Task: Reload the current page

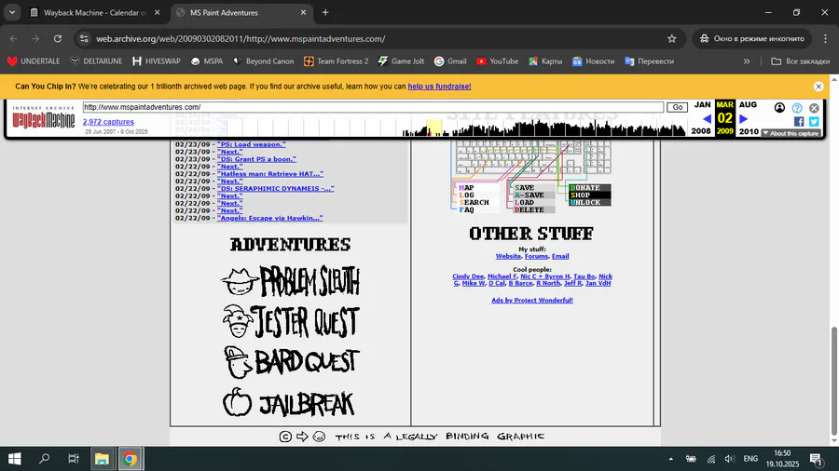Action: 58,38
